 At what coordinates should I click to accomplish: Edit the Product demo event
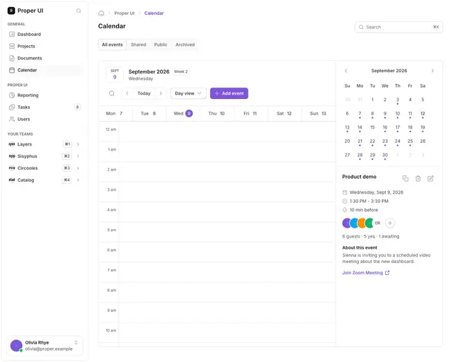(x=430, y=179)
